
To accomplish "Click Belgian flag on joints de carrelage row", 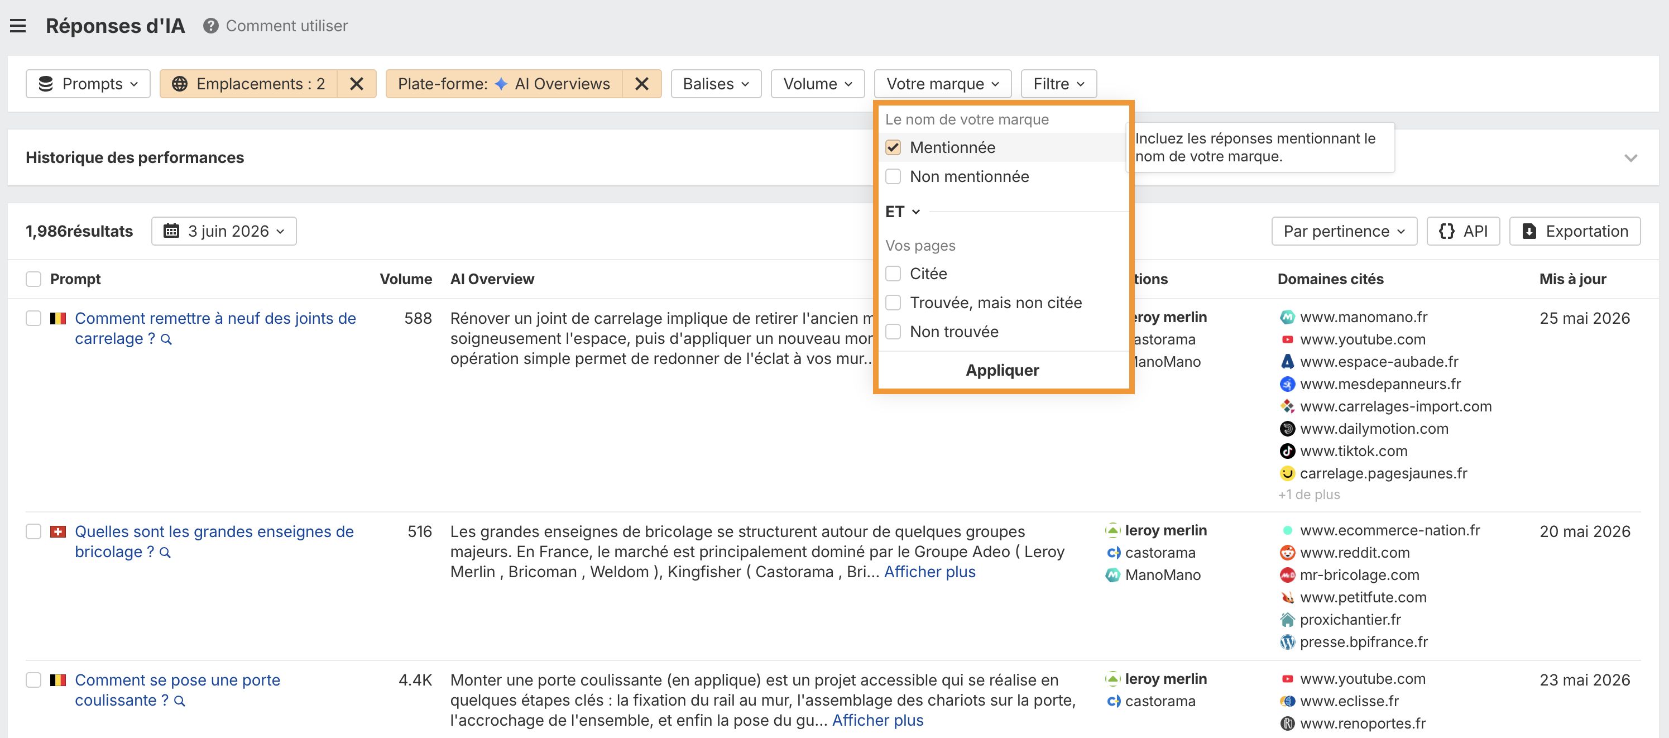I will (58, 318).
